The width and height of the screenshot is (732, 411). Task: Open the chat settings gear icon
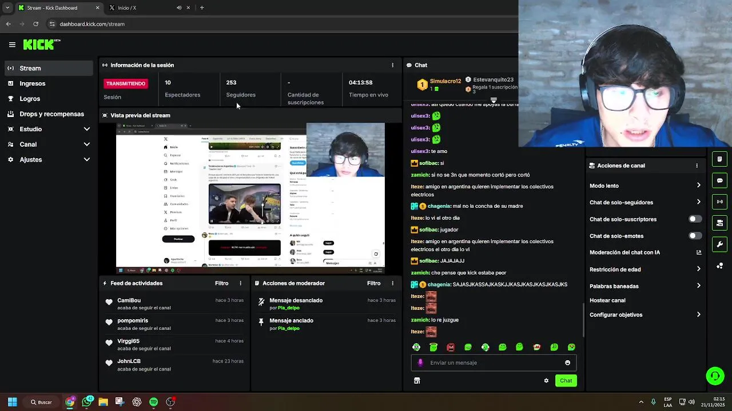(x=546, y=381)
